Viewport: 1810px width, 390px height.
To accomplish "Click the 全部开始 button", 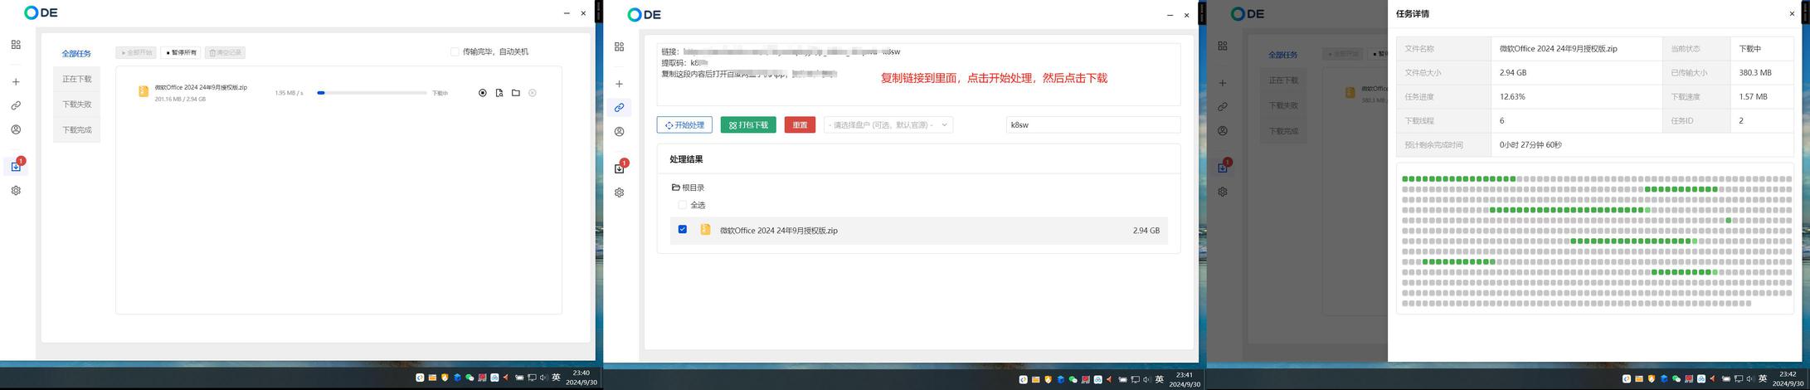I will tap(136, 52).
